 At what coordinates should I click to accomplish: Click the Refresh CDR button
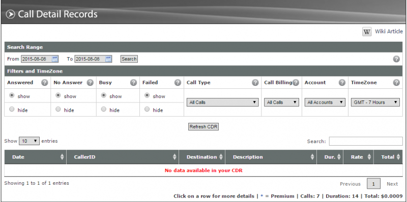click(x=203, y=127)
